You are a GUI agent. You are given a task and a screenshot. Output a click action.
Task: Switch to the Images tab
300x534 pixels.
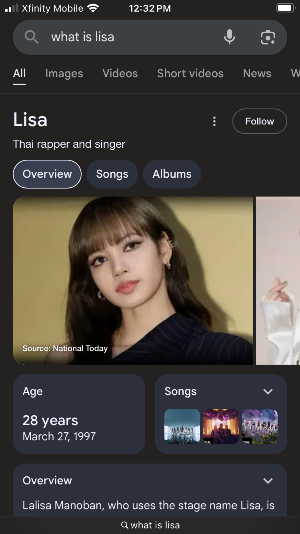coord(64,74)
